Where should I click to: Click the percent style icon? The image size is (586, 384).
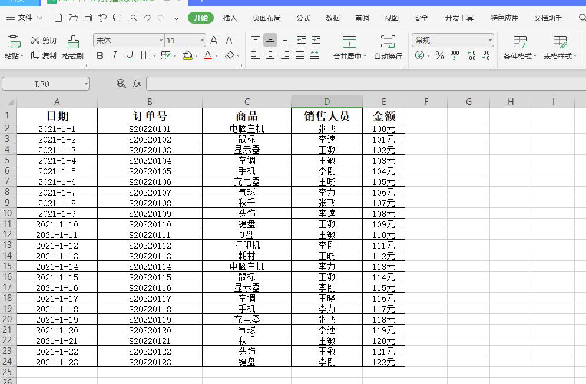(x=440, y=56)
